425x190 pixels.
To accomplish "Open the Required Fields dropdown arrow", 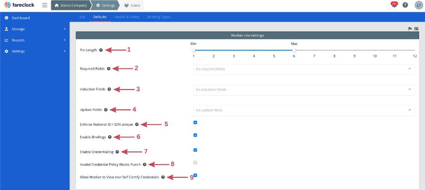I will 410,69.
